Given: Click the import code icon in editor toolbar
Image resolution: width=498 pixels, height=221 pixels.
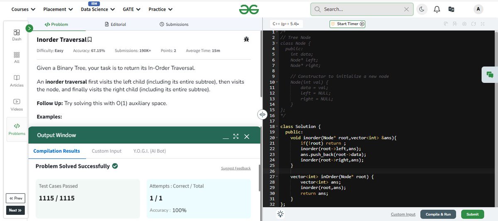Looking at the screenshot, I should [x=455, y=24].
